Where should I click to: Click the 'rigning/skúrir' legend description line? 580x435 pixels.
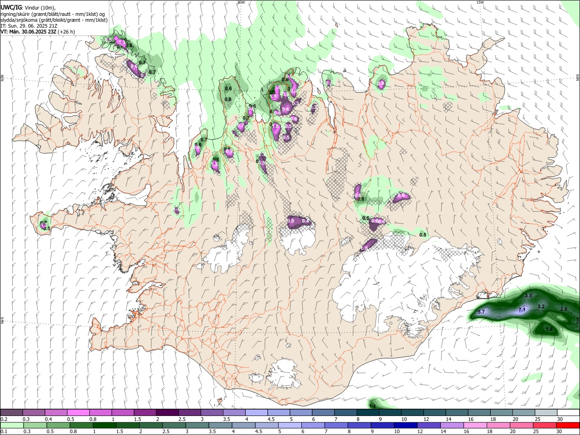click(x=53, y=14)
